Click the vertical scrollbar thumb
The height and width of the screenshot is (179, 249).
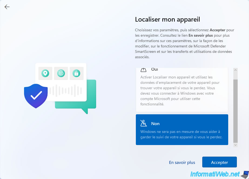235,111
